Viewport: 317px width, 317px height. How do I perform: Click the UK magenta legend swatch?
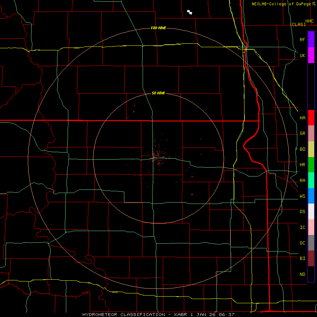[311, 55]
